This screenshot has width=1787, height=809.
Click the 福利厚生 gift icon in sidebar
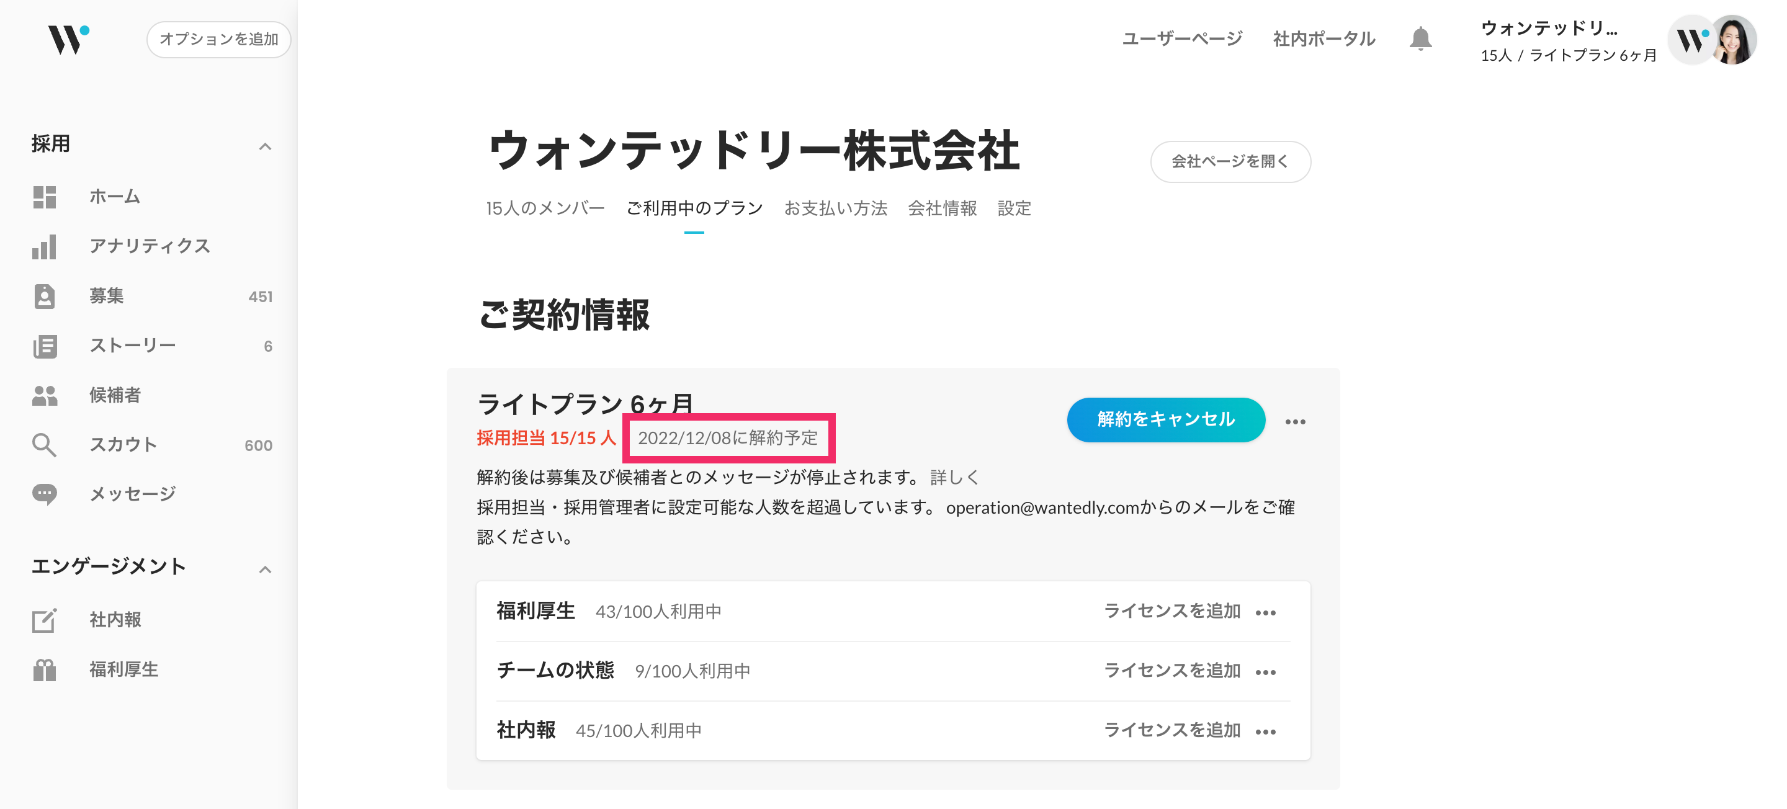pos(45,669)
